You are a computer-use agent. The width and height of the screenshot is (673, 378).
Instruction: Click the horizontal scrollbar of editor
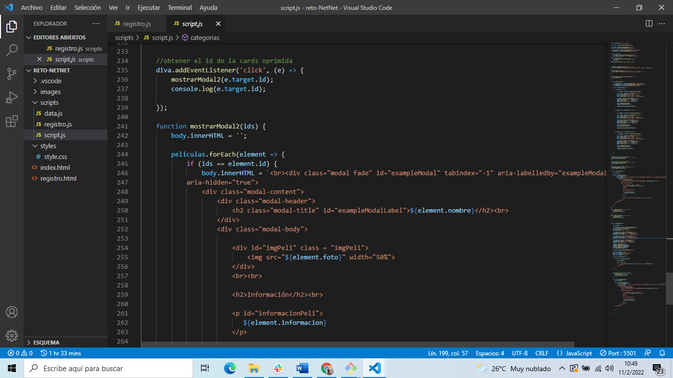[x=358, y=345]
